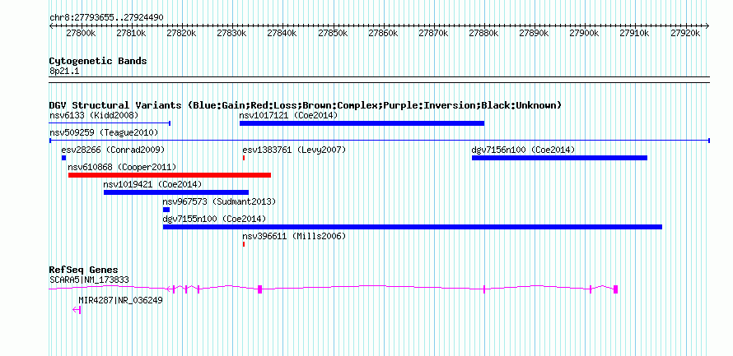Open the nsv509259 (Teague2010) label
Image resolution: width=733 pixels, height=356 pixels.
(104, 132)
